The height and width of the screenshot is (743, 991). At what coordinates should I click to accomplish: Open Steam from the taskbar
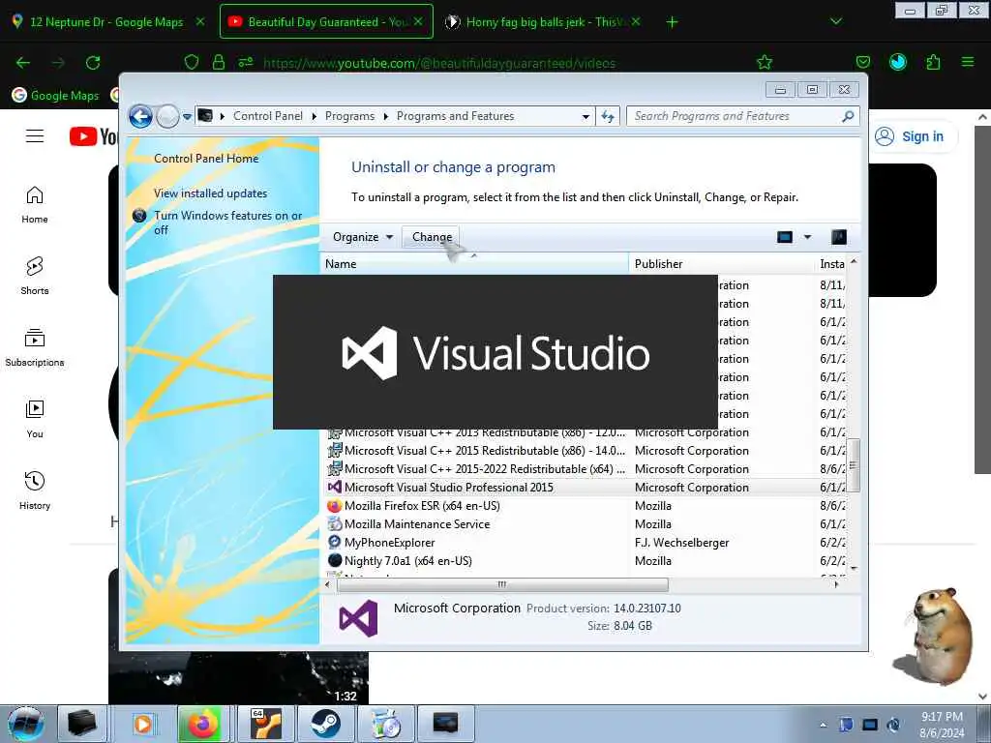point(325,724)
